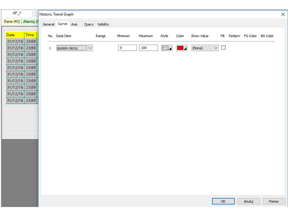Click the yellow Date column header
The width and height of the screenshot is (288, 216).
[x=15, y=35]
